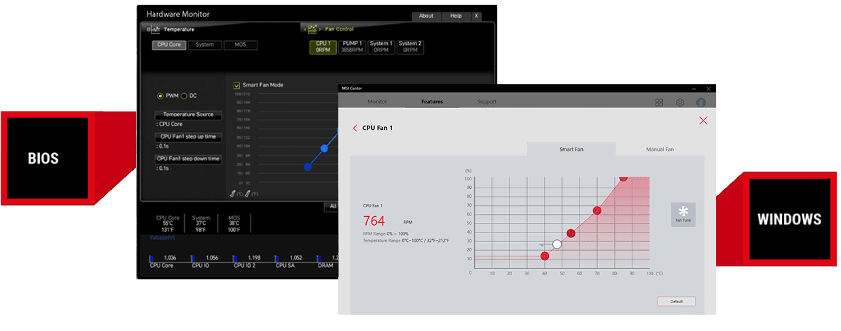Open the Temperature Source selector
This screenshot has width=841, height=331.
pos(188,115)
